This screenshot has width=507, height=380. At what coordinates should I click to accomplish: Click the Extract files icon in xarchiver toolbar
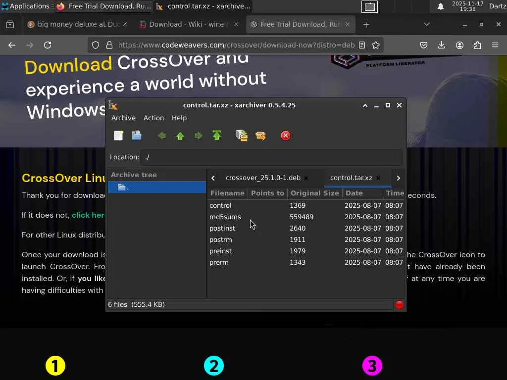pos(260,136)
